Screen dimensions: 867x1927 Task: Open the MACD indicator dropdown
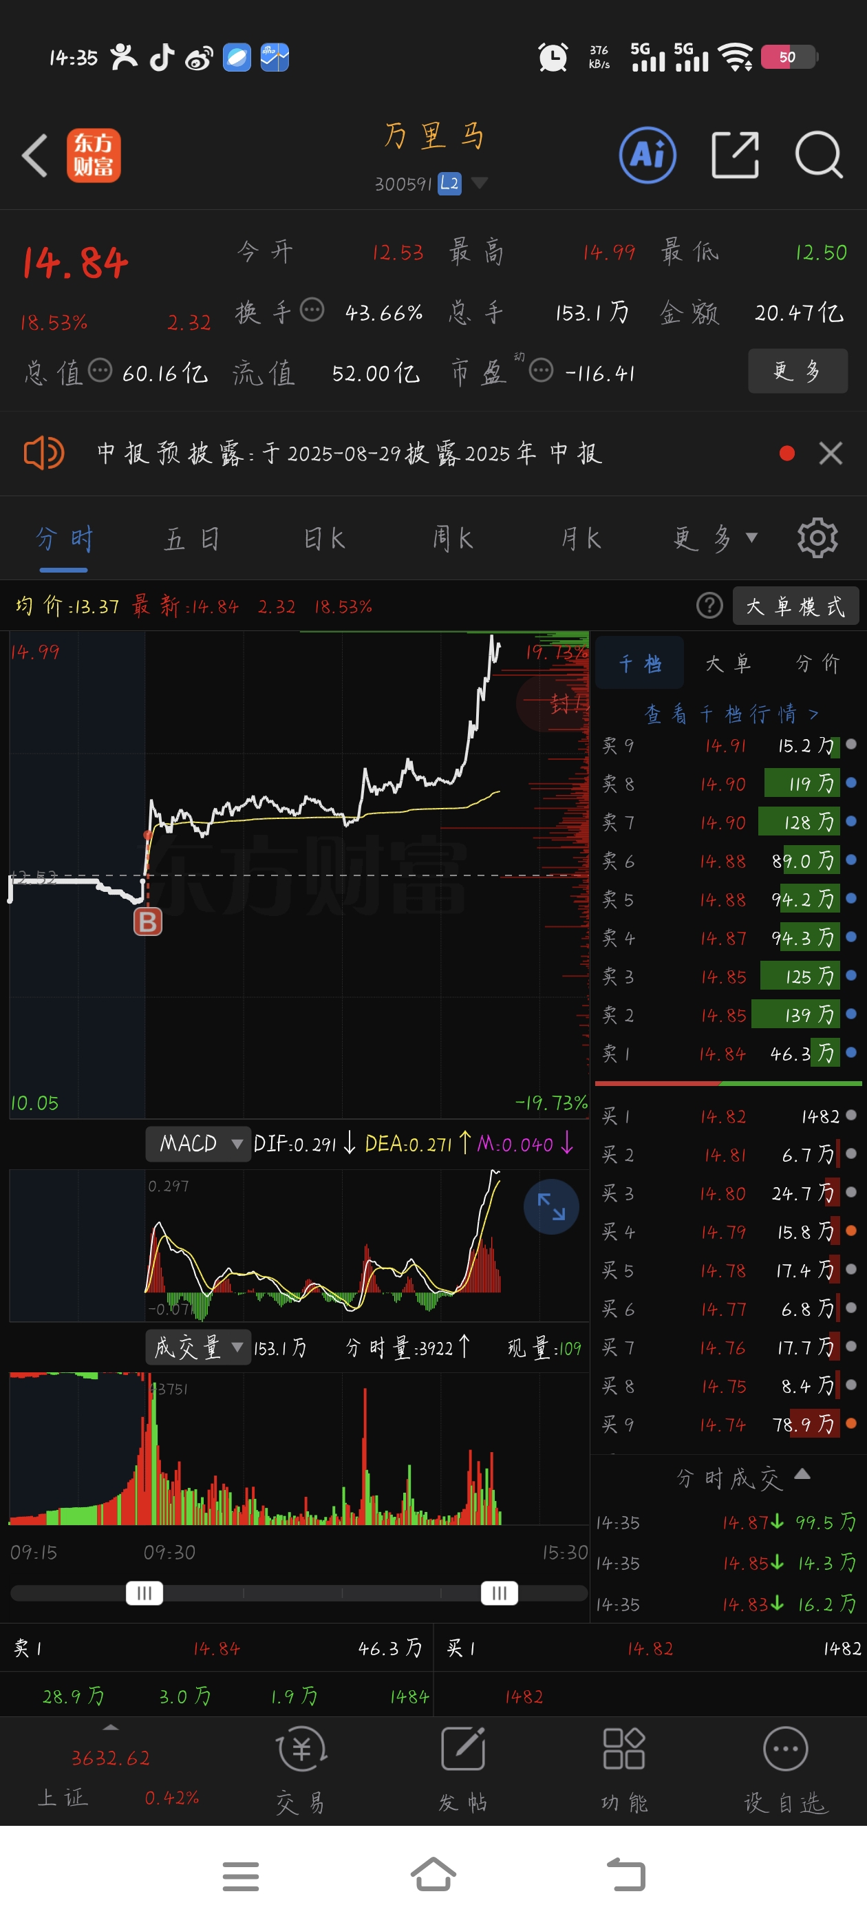[x=198, y=1144]
